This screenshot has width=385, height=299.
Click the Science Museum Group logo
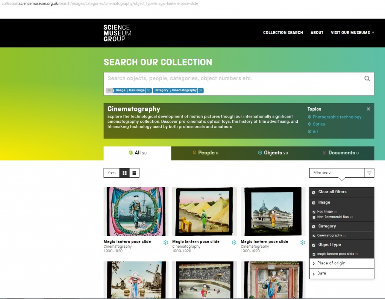pos(117,33)
